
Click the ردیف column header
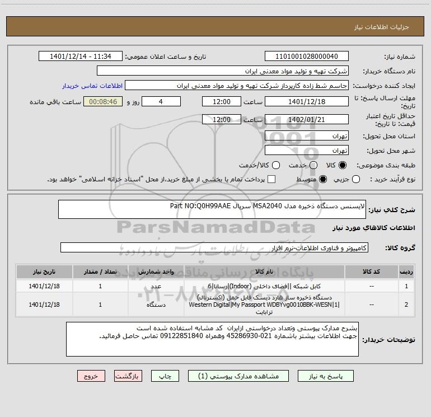[406, 271]
